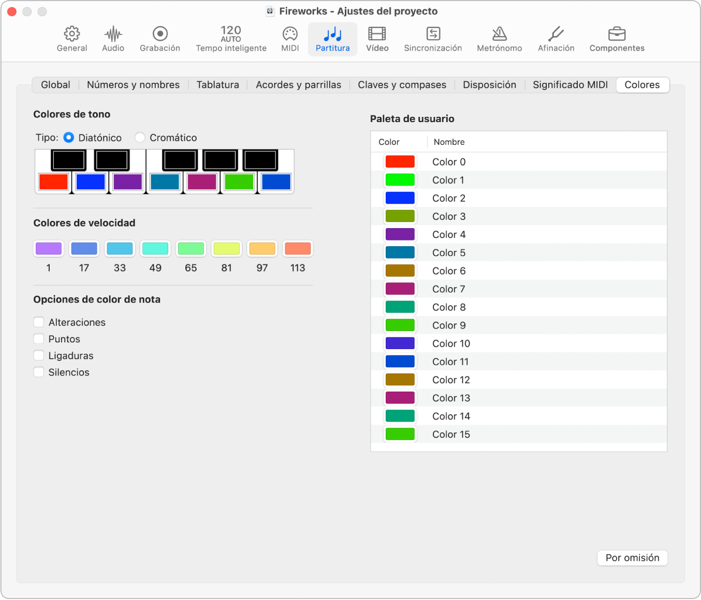Open Afinación tuning fork settings
The width and height of the screenshot is (701, 600).
(x=556, y=39)
